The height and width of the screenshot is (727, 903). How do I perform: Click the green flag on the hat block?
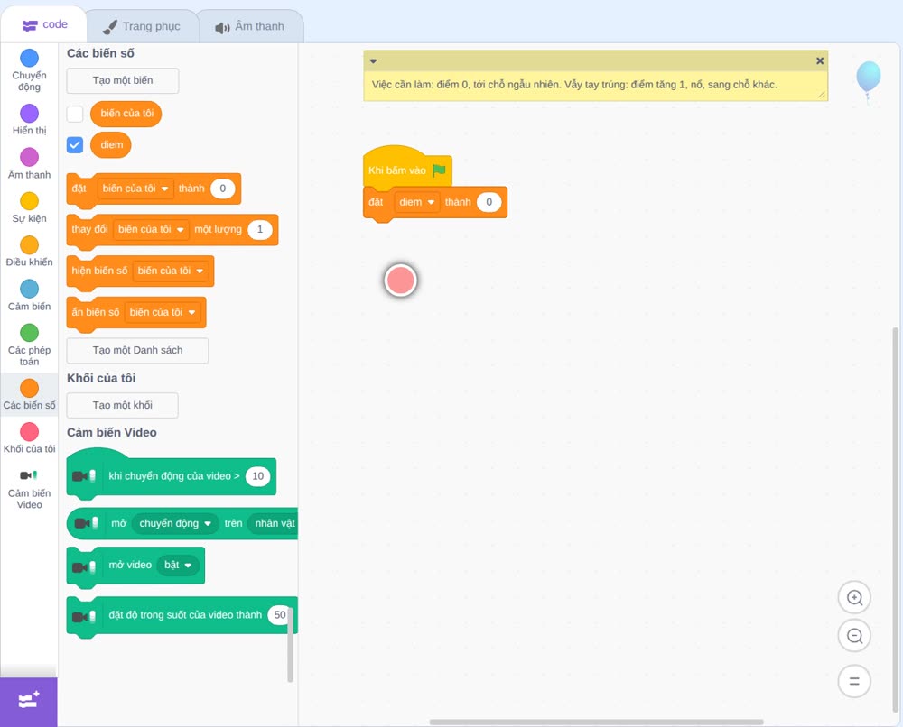(440, 170)
